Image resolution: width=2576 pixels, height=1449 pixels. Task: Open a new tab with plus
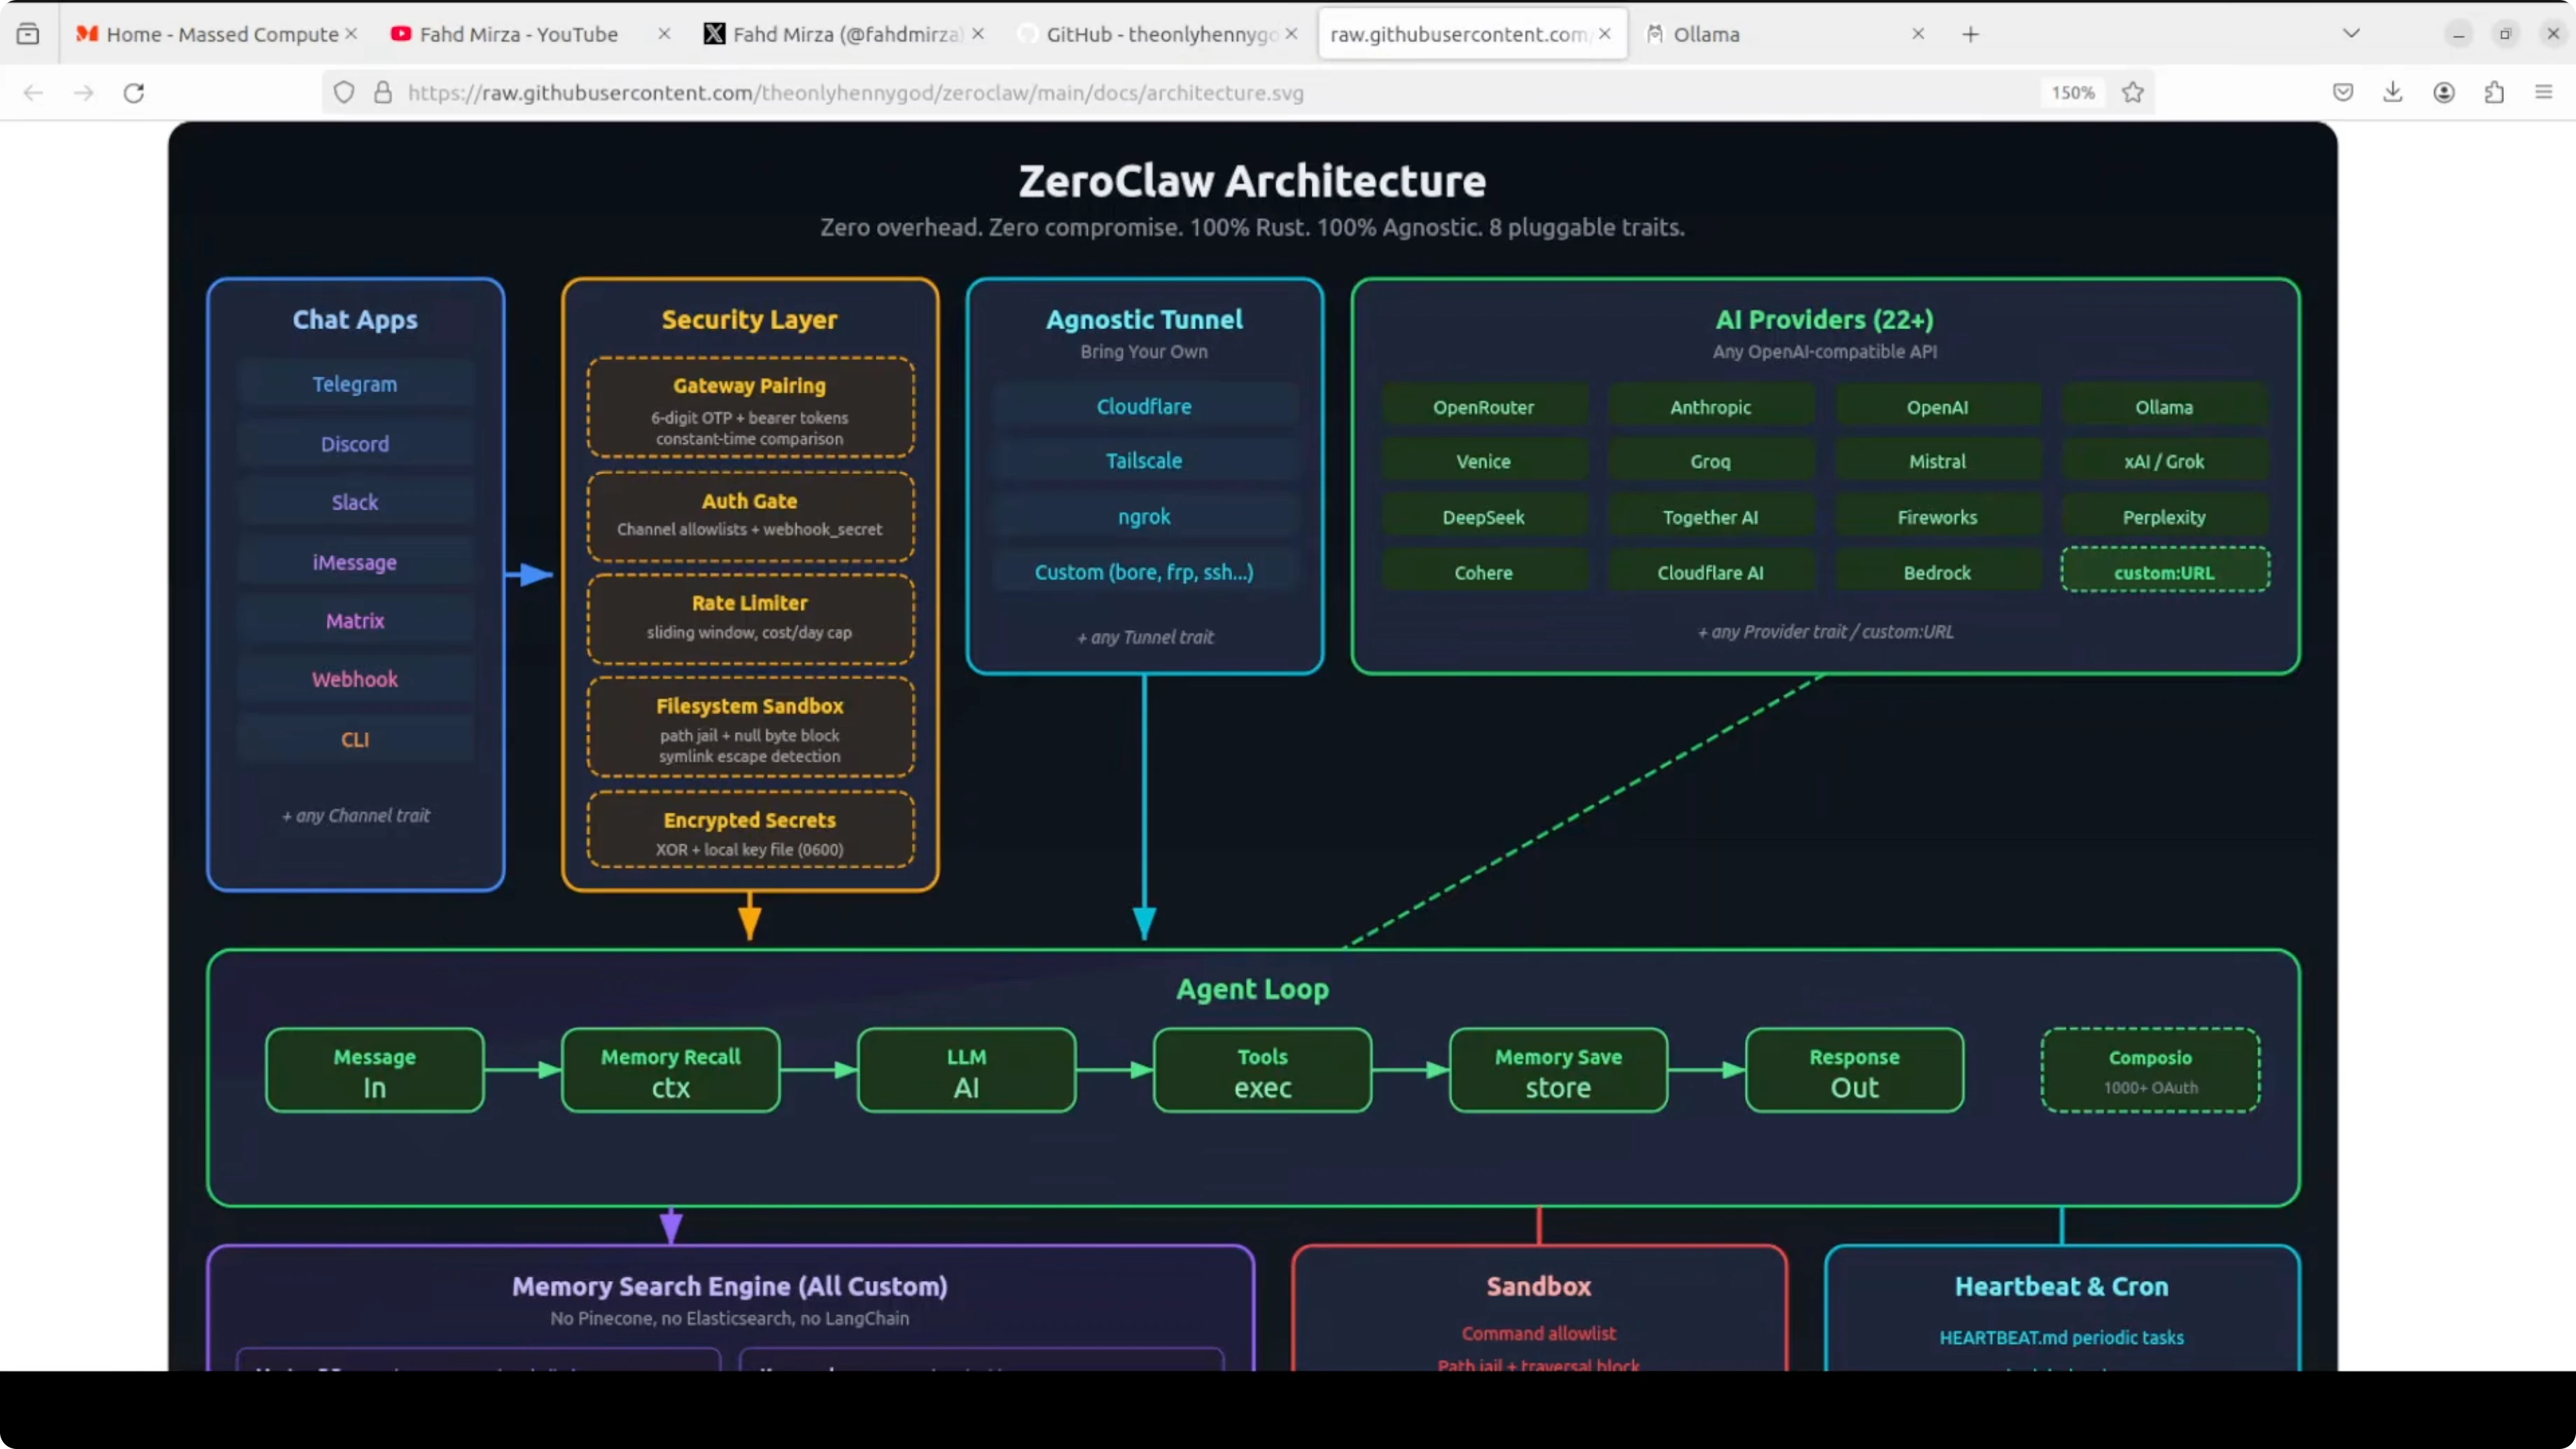click(x=1970, y=34)
